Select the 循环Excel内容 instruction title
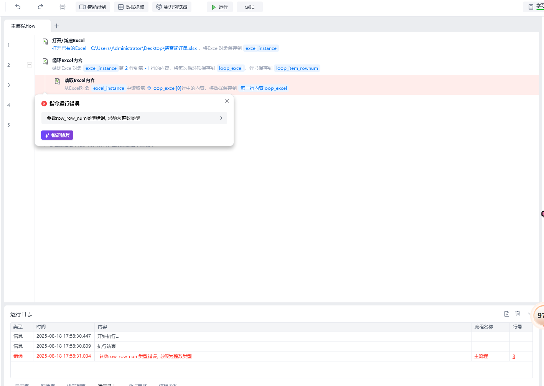 [67, 60]
